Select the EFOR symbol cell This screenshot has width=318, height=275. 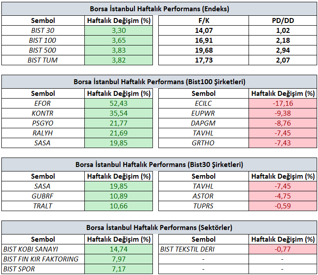43,104
